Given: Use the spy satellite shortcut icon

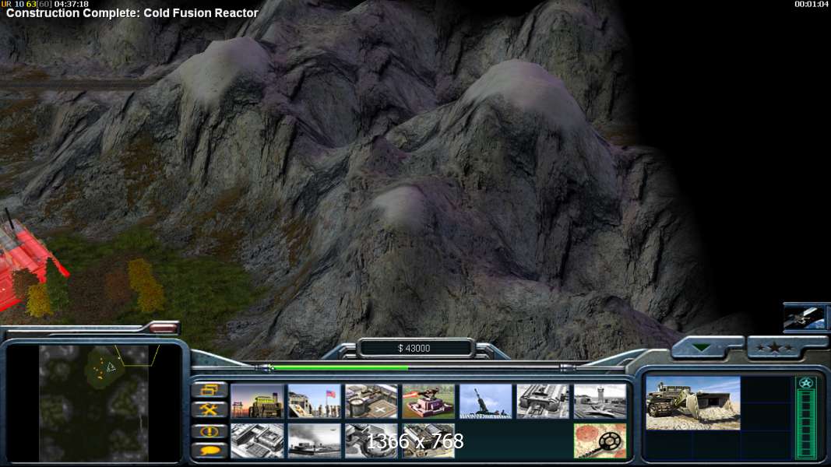Looking at the screenshot, I should click(805, 317).
